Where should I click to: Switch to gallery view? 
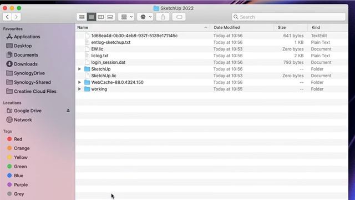(110, 17)
